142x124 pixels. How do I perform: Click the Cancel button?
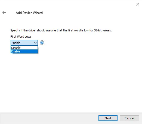click(129, 118)
